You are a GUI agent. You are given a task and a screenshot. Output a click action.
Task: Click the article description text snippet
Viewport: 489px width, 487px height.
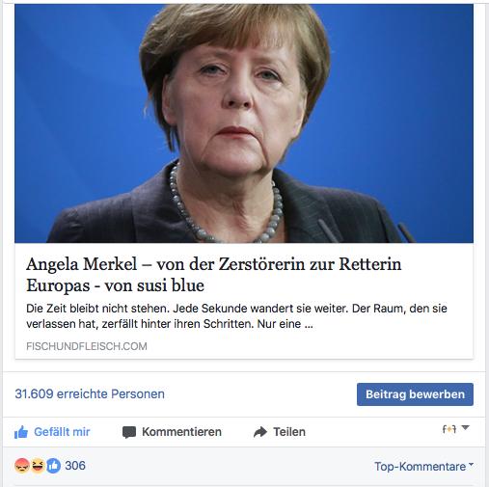coord(236,316)
